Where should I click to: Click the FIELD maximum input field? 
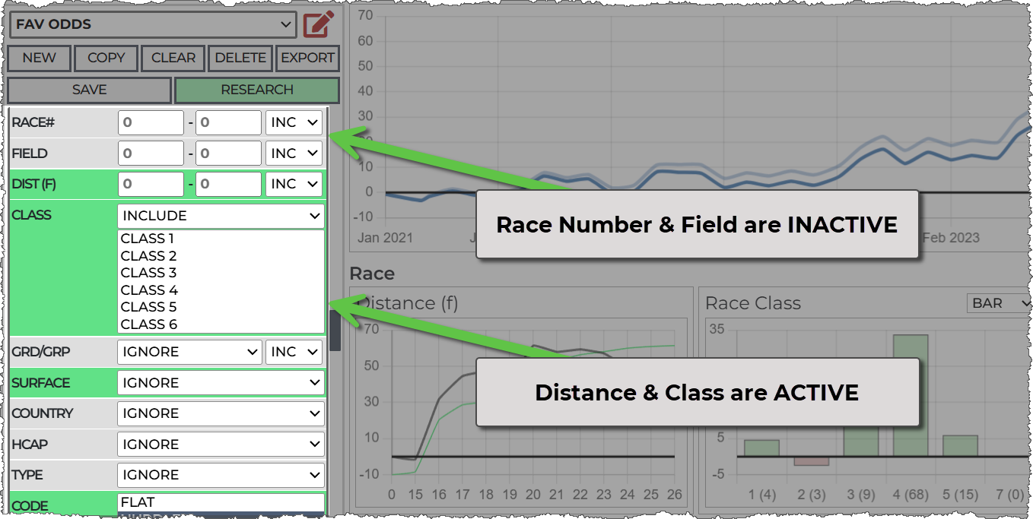pyautogui.click(x=228, y=153)
